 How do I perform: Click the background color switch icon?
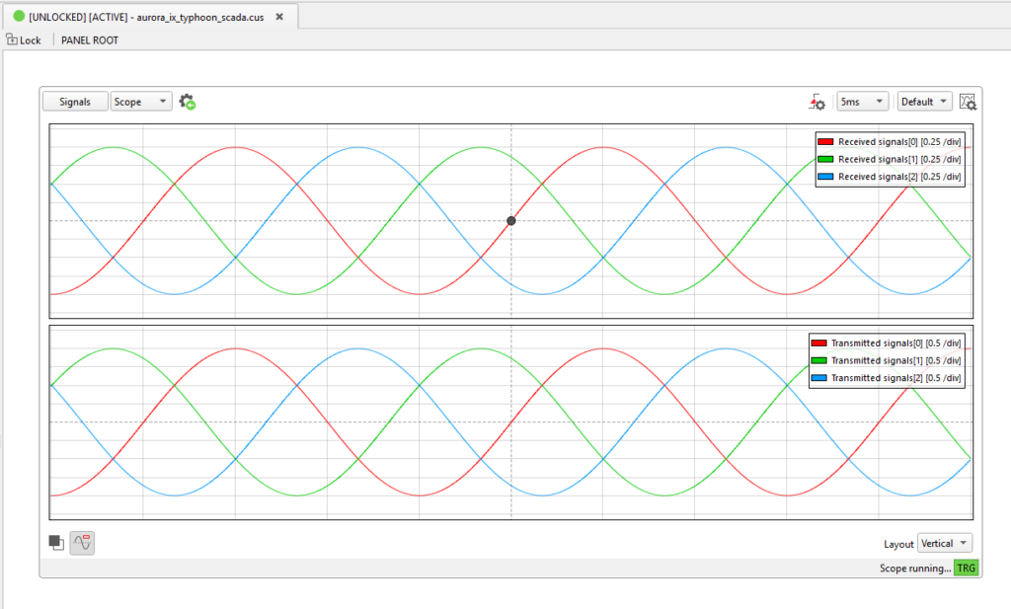click(x=56, y=542)
